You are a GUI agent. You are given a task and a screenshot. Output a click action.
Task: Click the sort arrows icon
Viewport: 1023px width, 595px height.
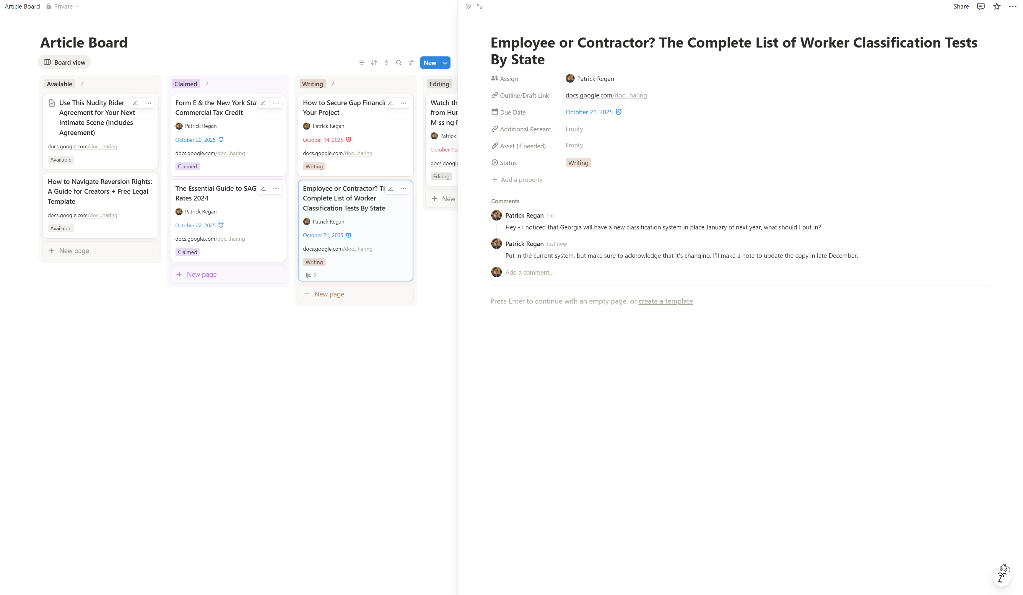click(x=374, y=63)
